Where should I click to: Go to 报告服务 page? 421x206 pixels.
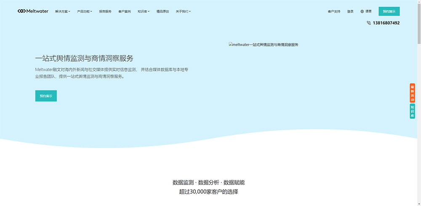tap(105, 11)
